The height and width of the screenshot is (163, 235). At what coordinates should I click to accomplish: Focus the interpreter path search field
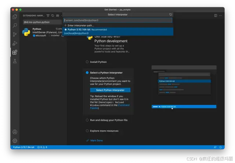coord(117,21)
